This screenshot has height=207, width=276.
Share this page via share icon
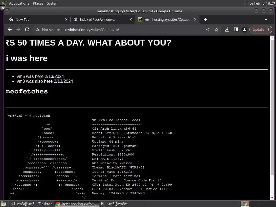coord(208,30)
